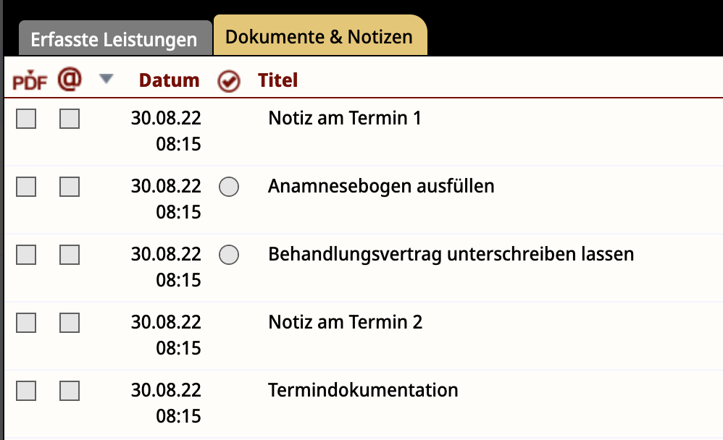Viewport: 723px width, 440px height.
Task: Mark Behandlungsvertrag unterschreiben lassen as done
Action: point(229,255)
